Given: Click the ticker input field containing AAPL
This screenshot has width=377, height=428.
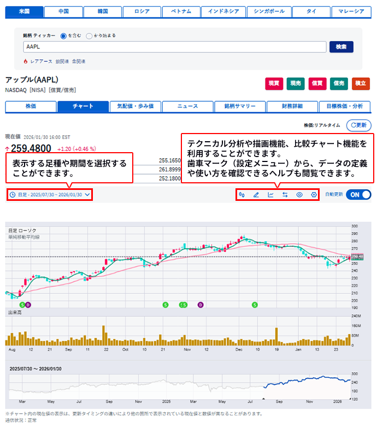Looking at the screenshot, I should (175, 47).
